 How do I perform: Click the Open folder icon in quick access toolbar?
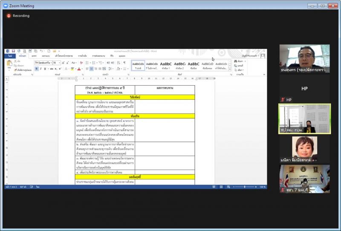55,51
